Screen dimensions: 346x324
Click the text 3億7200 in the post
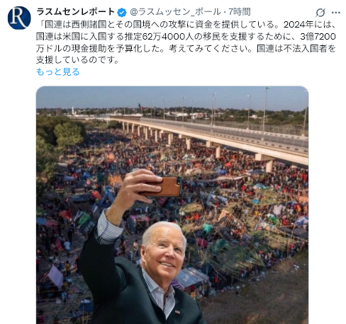click(x=318, y=37)
